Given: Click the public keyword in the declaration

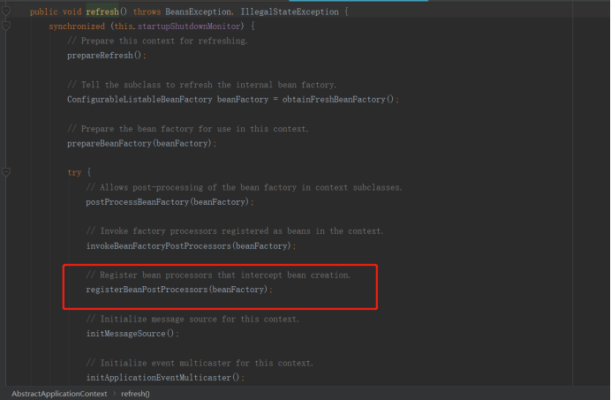Looking at the screenshot, I should click(43, 11).
